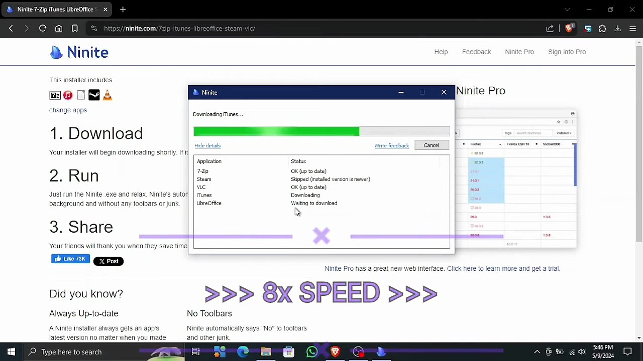This screenshot has width=643, height=361.
Task: Click the blue extension icon beside Shields
Action: [x=588, y=29]
